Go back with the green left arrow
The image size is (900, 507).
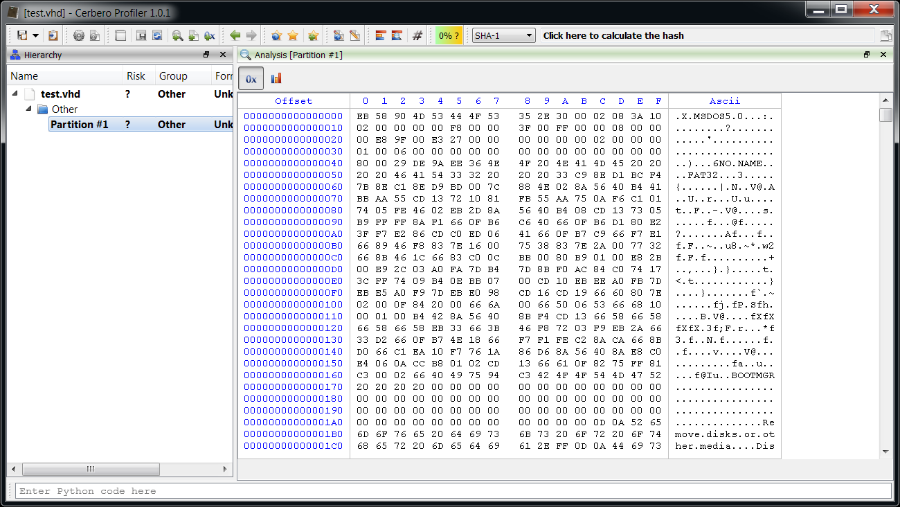pyautogui.click(x=235, y=35)
